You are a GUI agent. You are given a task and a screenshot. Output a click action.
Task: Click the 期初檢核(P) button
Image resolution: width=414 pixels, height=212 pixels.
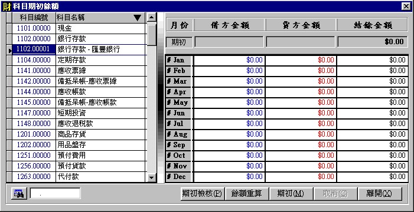point(203,194)
